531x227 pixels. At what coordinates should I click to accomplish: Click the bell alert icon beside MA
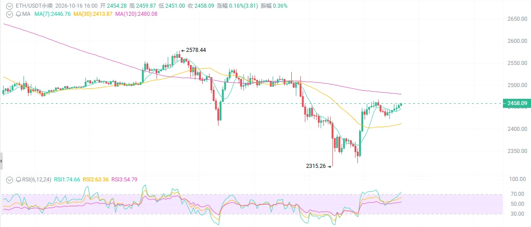(18, 14)
